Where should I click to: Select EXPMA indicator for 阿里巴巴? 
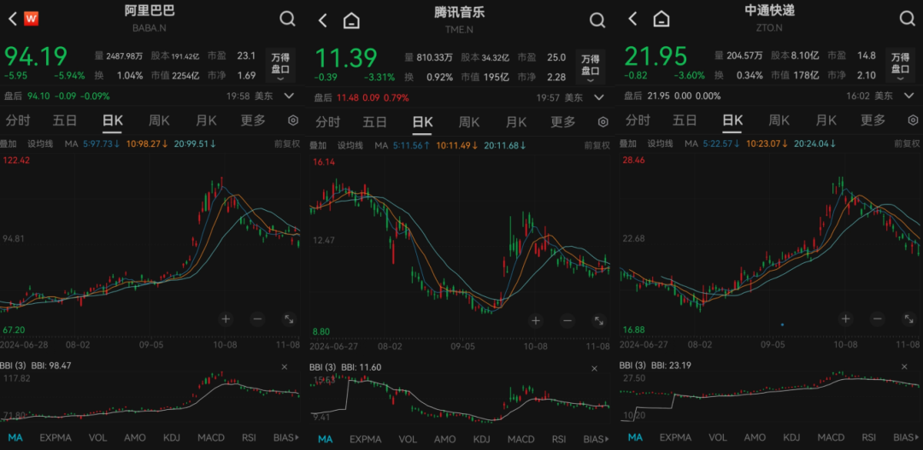(56, 438)
